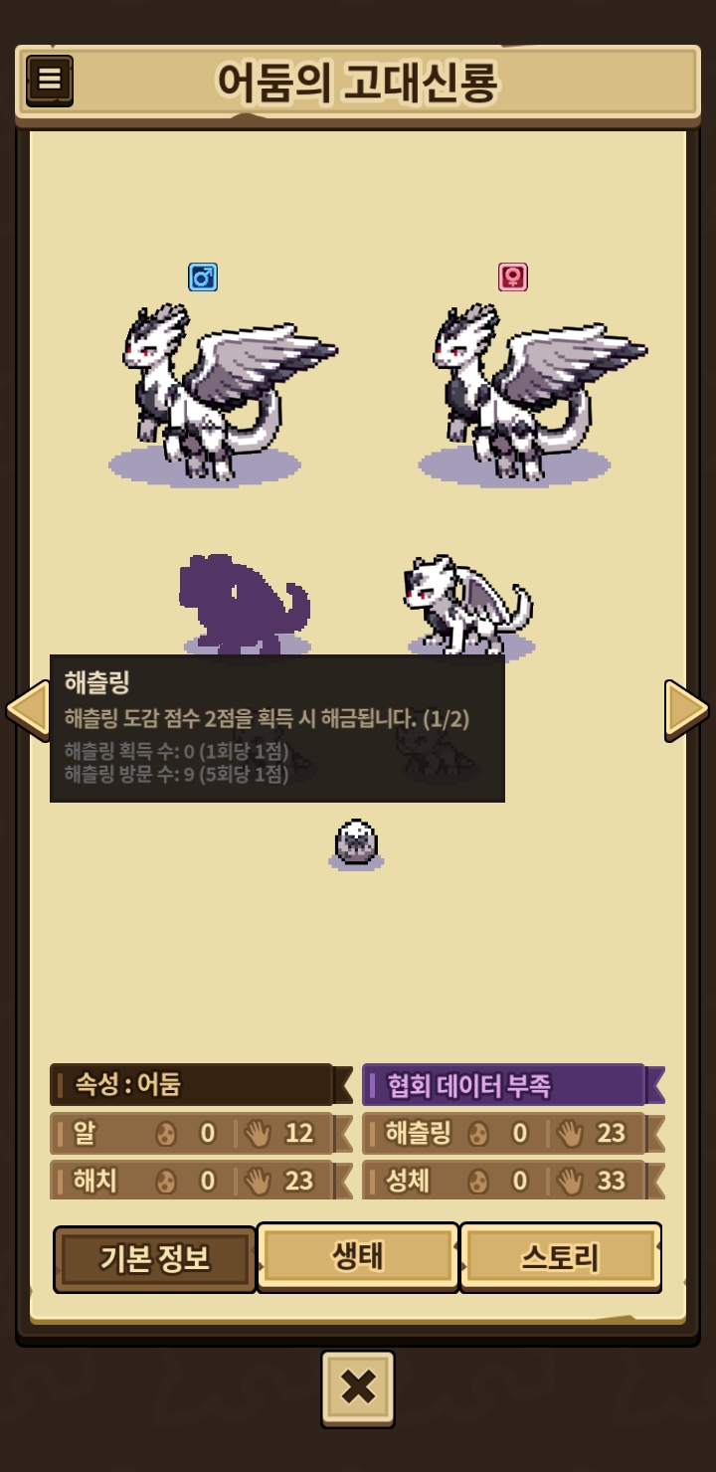This screenshot has width=716, height=1472.
Task: Go to previous dragon with left arrow
Action: click(28, 710)
